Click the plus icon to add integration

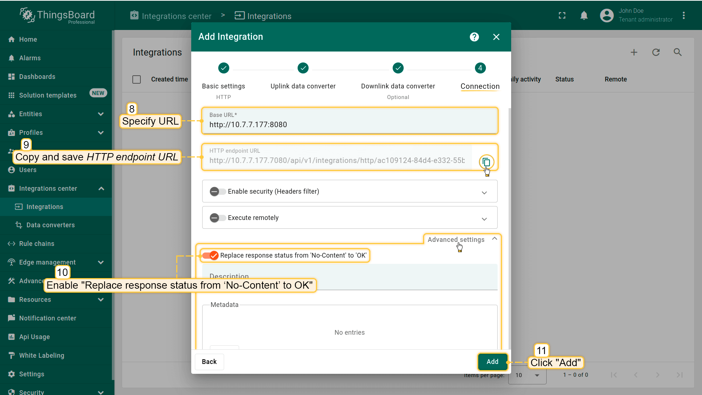coord(634,52)
